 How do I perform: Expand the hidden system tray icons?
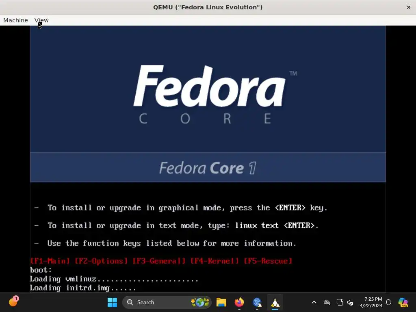point(314,302)
